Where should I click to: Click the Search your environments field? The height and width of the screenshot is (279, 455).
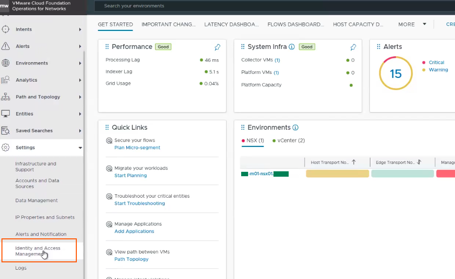coord(274,6)
